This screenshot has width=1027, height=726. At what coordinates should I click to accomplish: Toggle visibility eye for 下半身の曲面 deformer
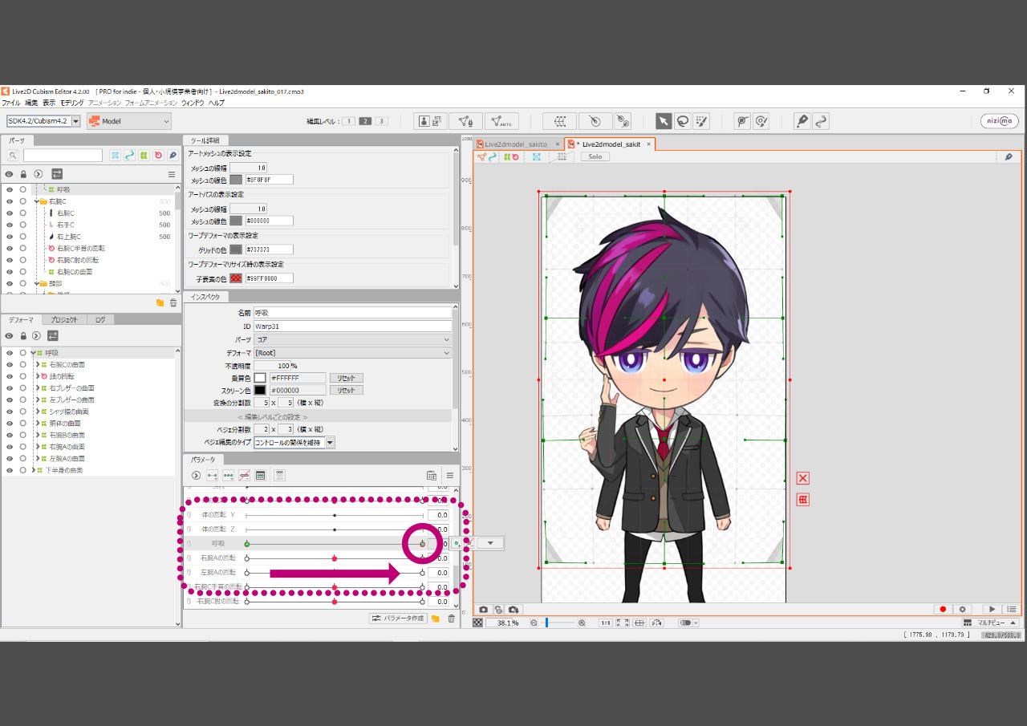[x=10, y=470]
